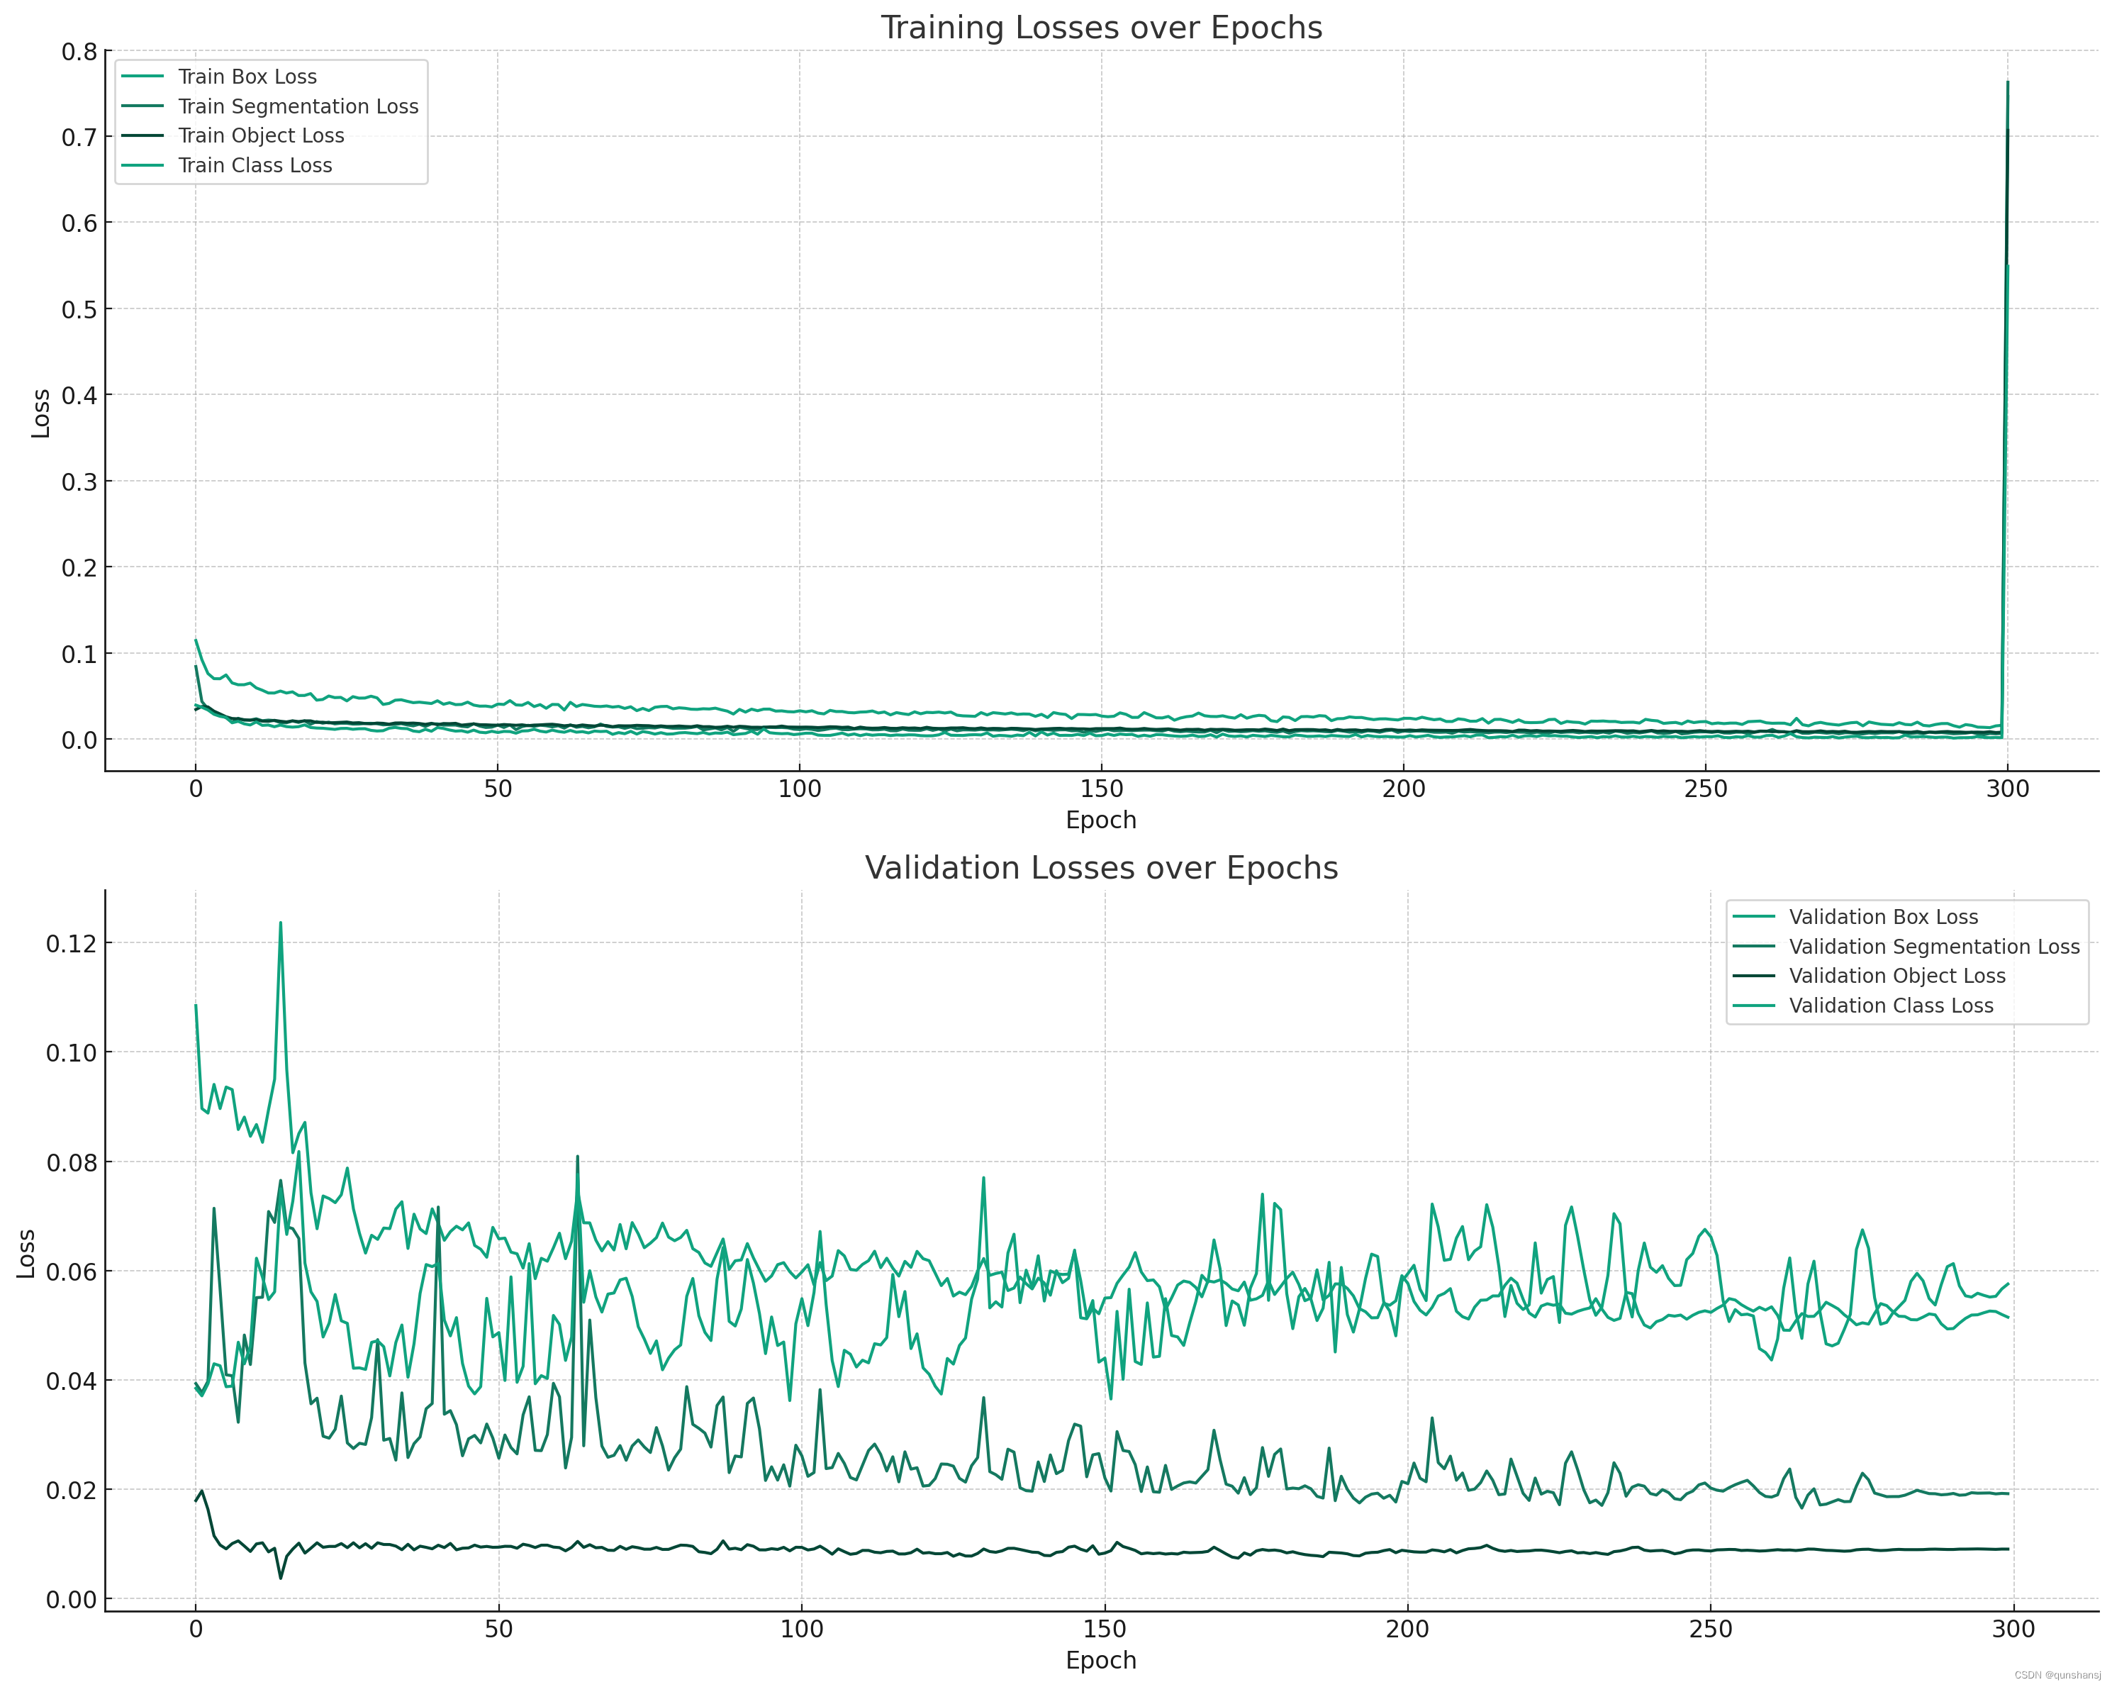Click the 0.5 tick on the training y-axis
This screenshot has height=1687, width=2112.
79,310
